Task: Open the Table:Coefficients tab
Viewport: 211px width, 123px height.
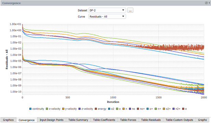Action: pos(104,120)
